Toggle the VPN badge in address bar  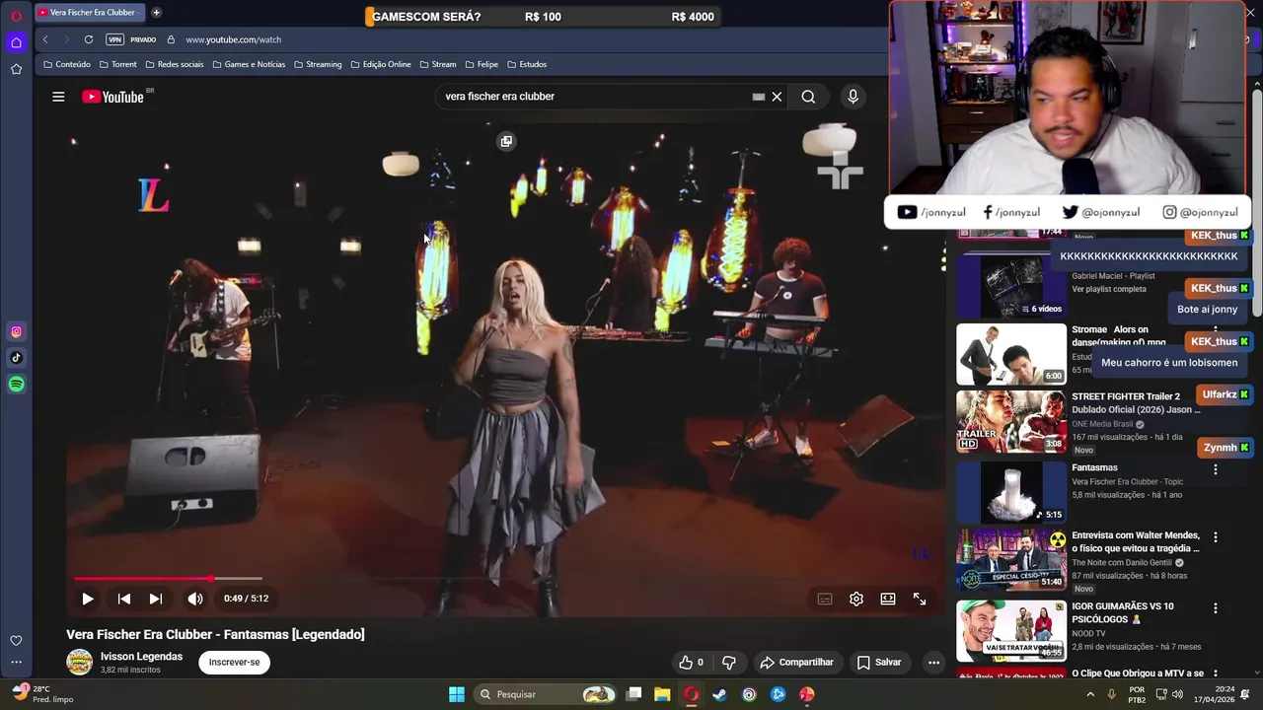click(x=114, y=39)
